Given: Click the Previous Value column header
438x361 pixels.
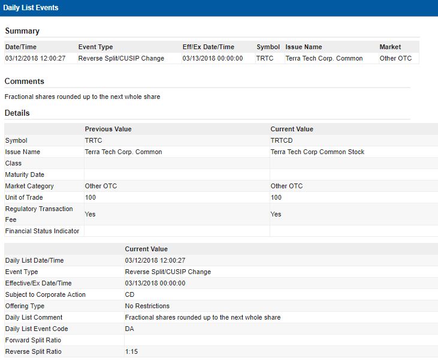Looking at the screenshot, I should [108, 129].
